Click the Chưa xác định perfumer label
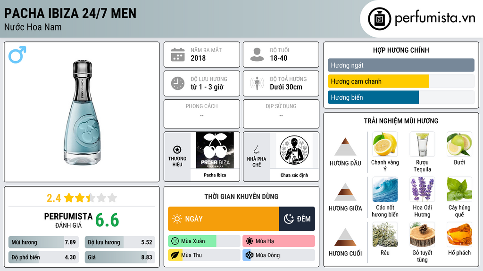 coord(294,175)
